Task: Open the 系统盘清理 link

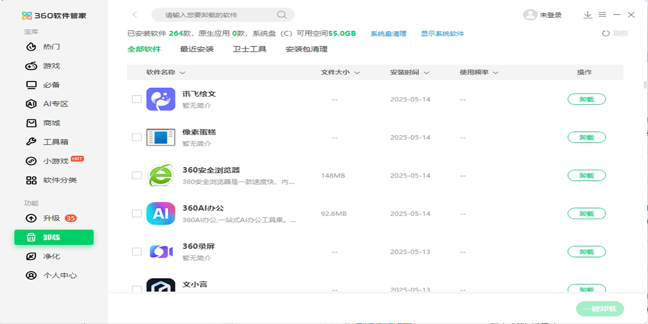Action: click(x=388, y=33)
